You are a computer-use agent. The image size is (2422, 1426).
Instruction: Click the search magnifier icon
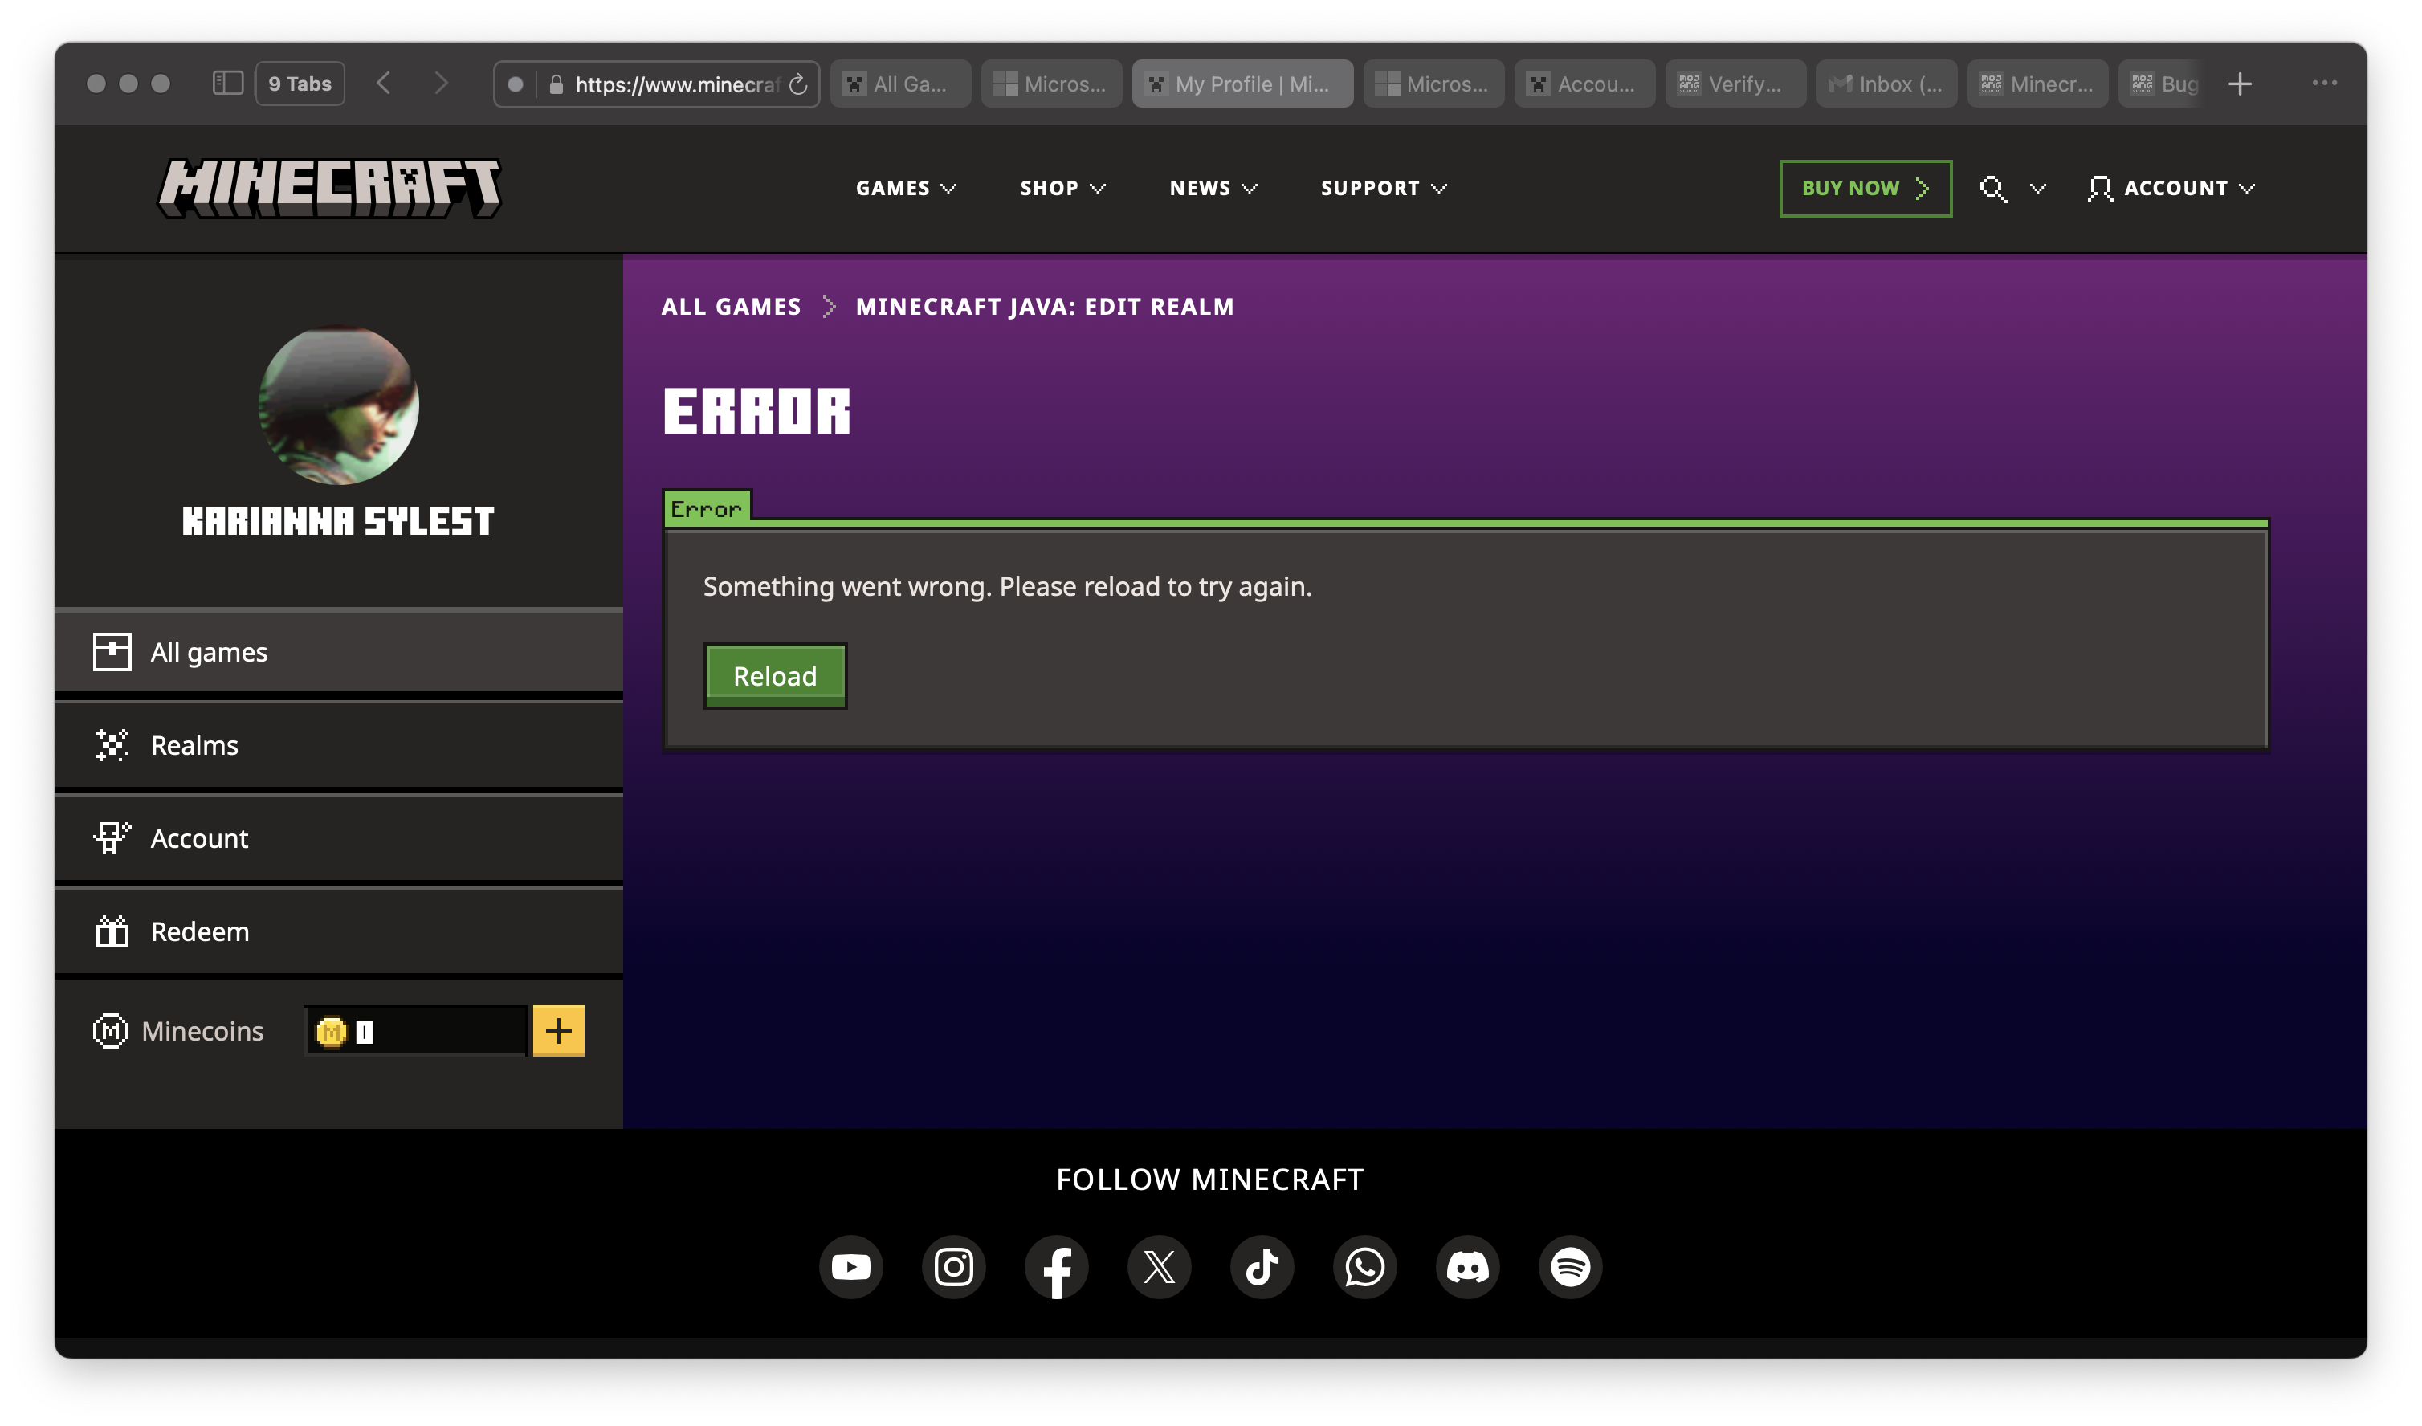1992,189
